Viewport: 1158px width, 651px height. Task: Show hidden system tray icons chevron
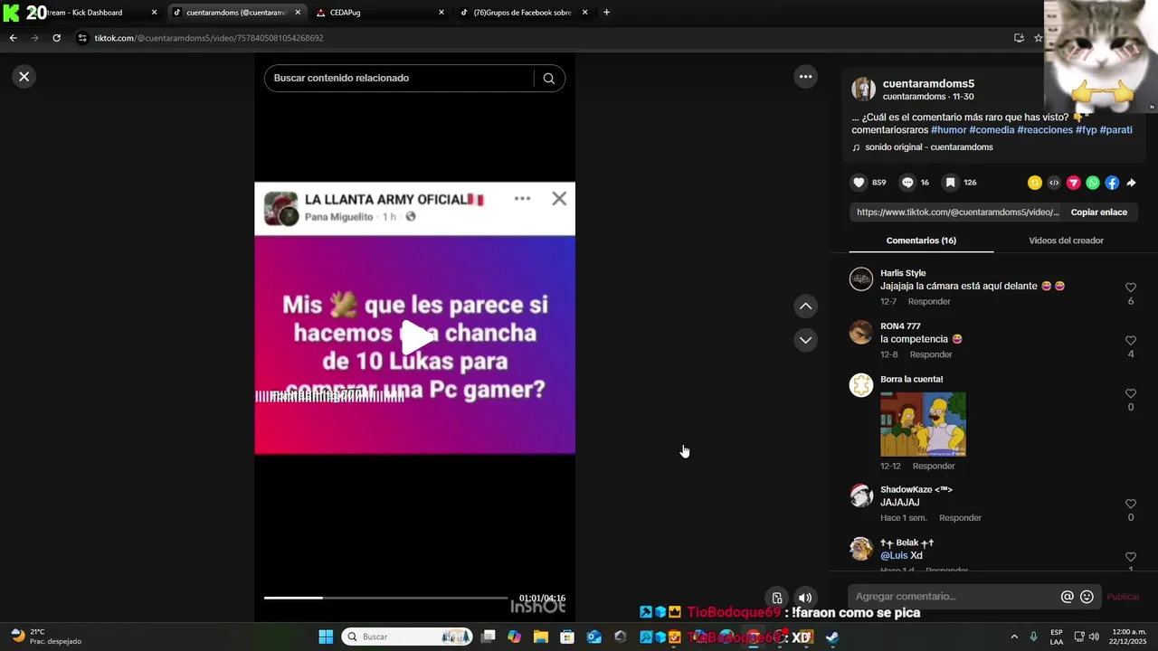pyautogui.click(x=1013, y=637)
